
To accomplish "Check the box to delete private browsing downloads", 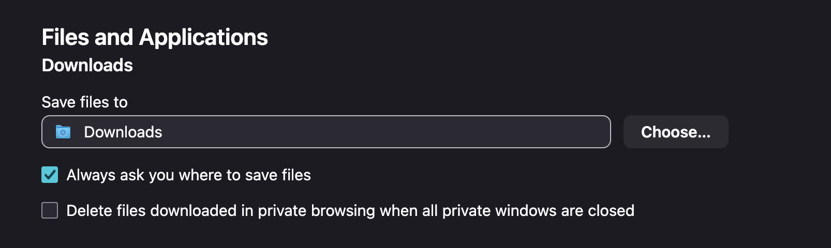I will click(50, 211).
